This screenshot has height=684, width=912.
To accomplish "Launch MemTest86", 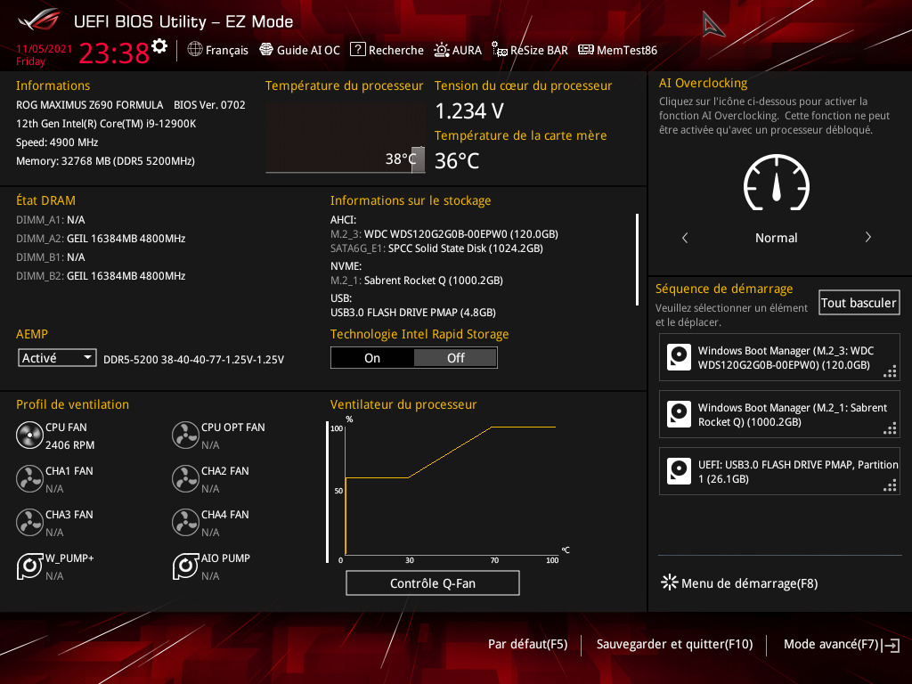I will (618, 50).
